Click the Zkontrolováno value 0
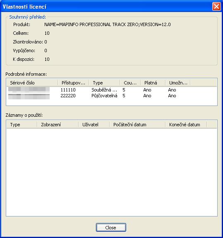The image size is (223, 238). [x=46, y=42]
